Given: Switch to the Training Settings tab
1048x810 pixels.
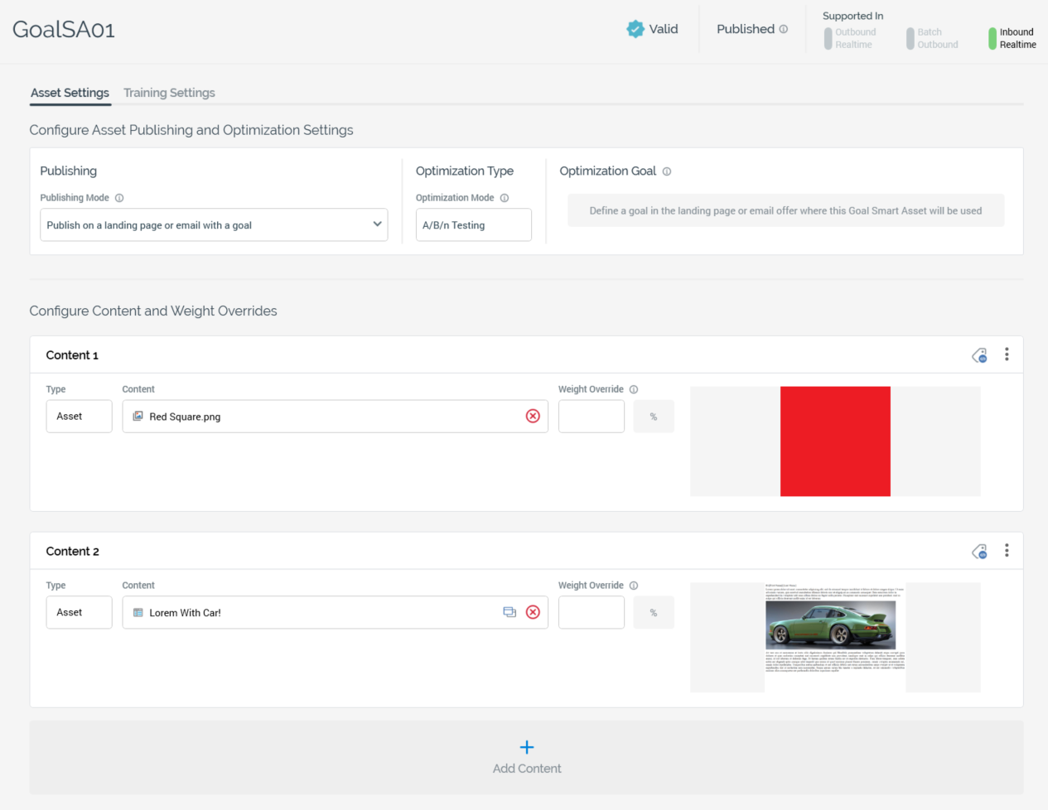Looking at the screenshot, I should [169, 93].
